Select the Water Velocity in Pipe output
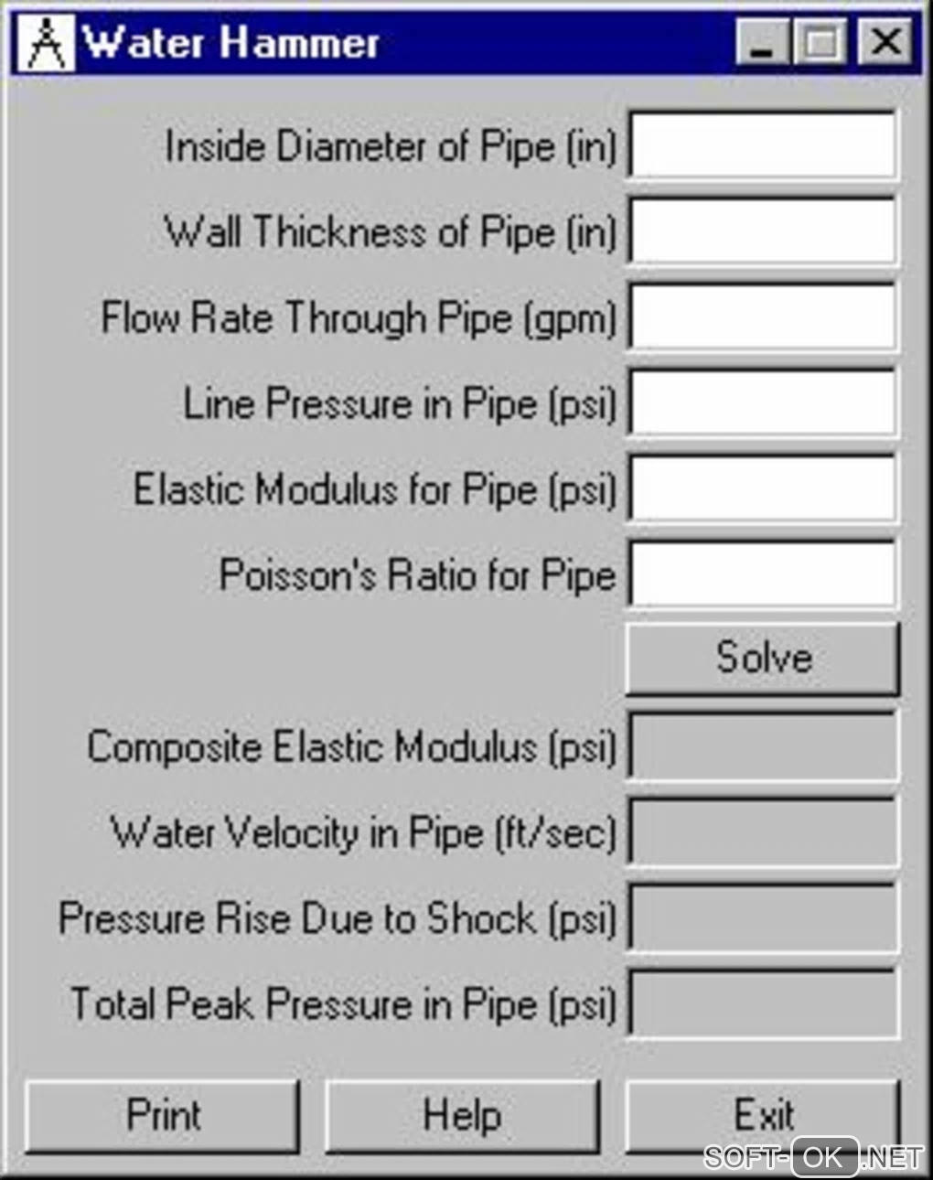 tap(763, 833)
